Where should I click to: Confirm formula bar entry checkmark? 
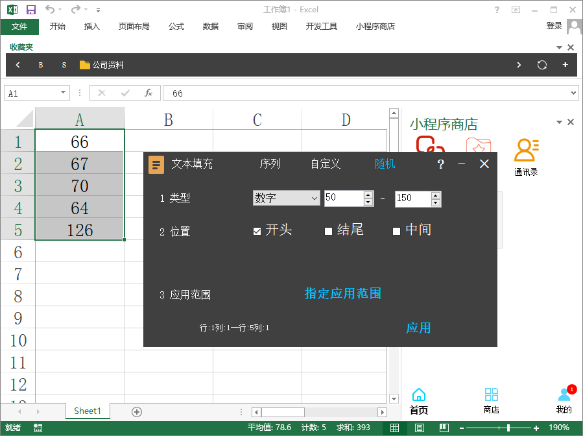125,93
